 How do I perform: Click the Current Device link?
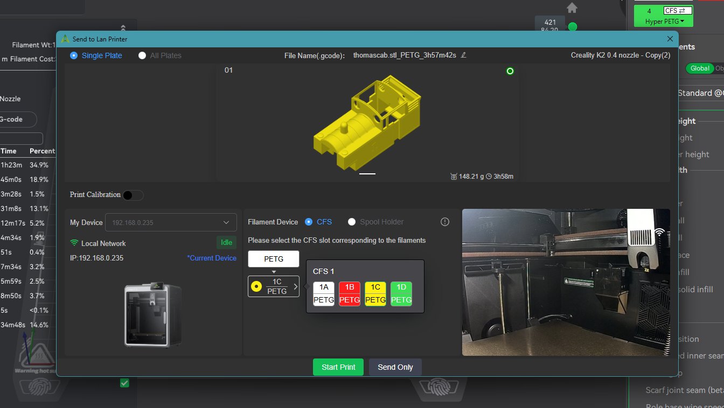tap(212, 258)
